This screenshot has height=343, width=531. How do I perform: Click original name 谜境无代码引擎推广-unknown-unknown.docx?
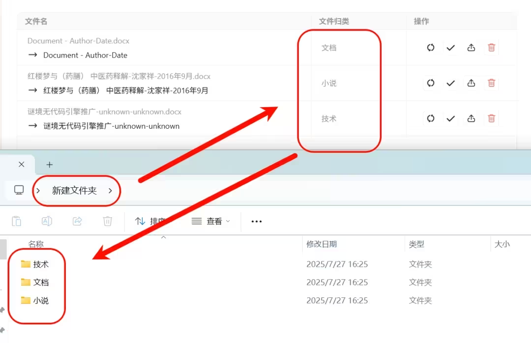pyautogui.click(x=104, y=112)
